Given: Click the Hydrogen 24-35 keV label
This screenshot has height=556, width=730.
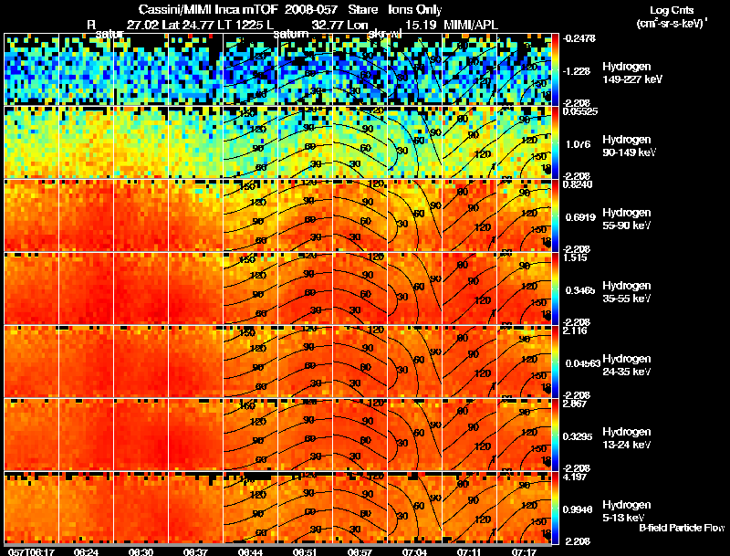Looking at the screenshot, I should tap(627, 365).
